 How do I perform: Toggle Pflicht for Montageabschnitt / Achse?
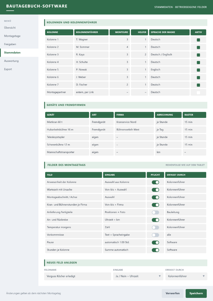[x=155, y=197]
